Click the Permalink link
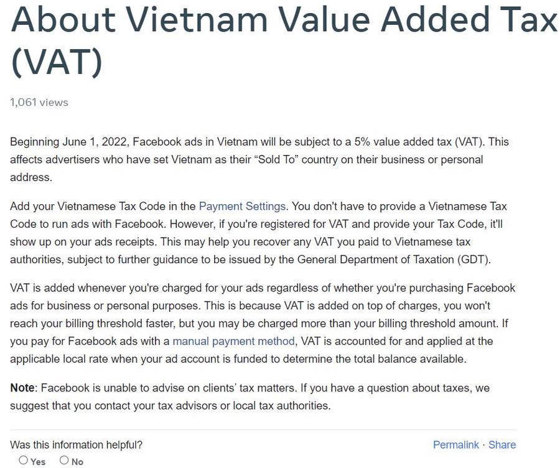The image size is (560, 468). point(455,444)
